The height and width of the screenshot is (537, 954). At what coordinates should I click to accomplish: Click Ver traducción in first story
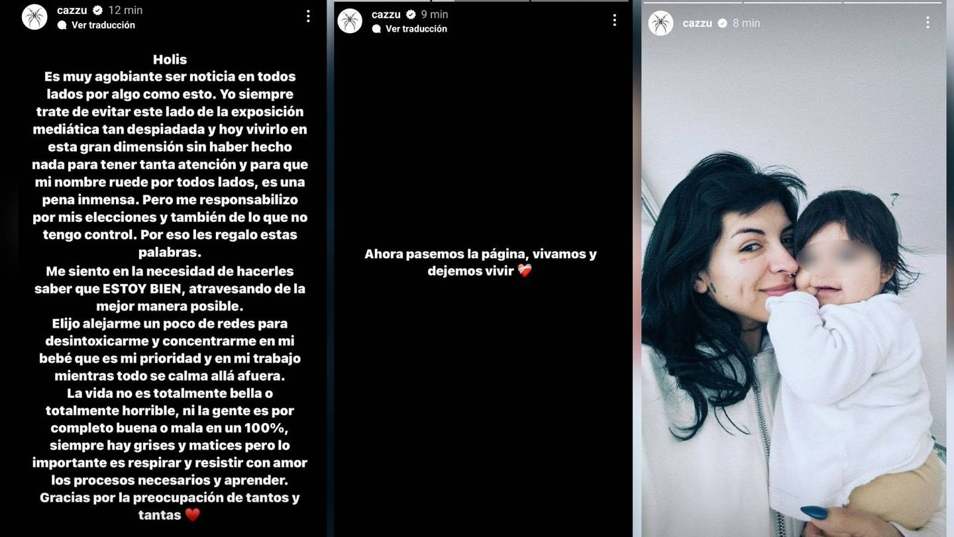tap(103, 25)
